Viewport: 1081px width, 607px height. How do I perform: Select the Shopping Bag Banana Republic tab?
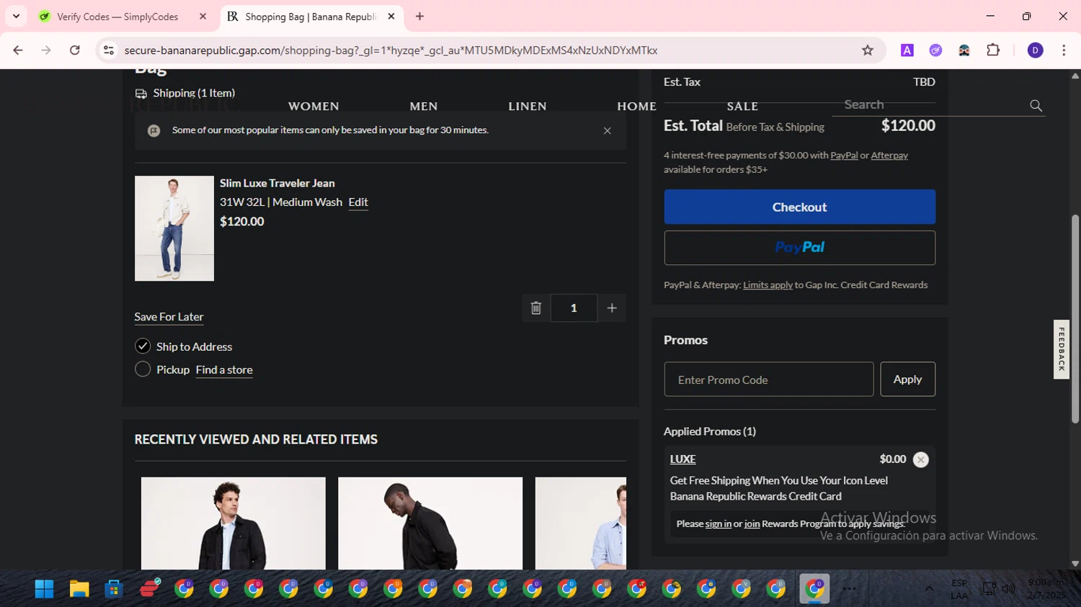point(310,16)
